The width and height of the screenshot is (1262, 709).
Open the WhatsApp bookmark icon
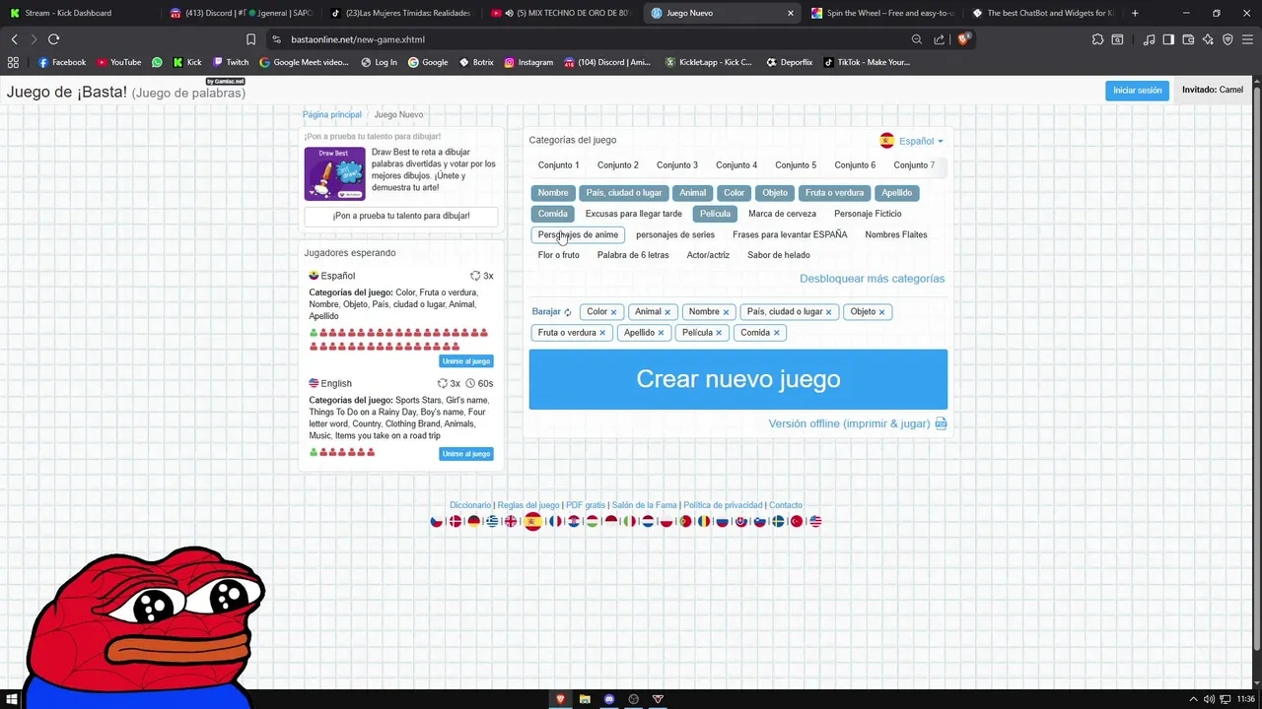pos(157,62)
